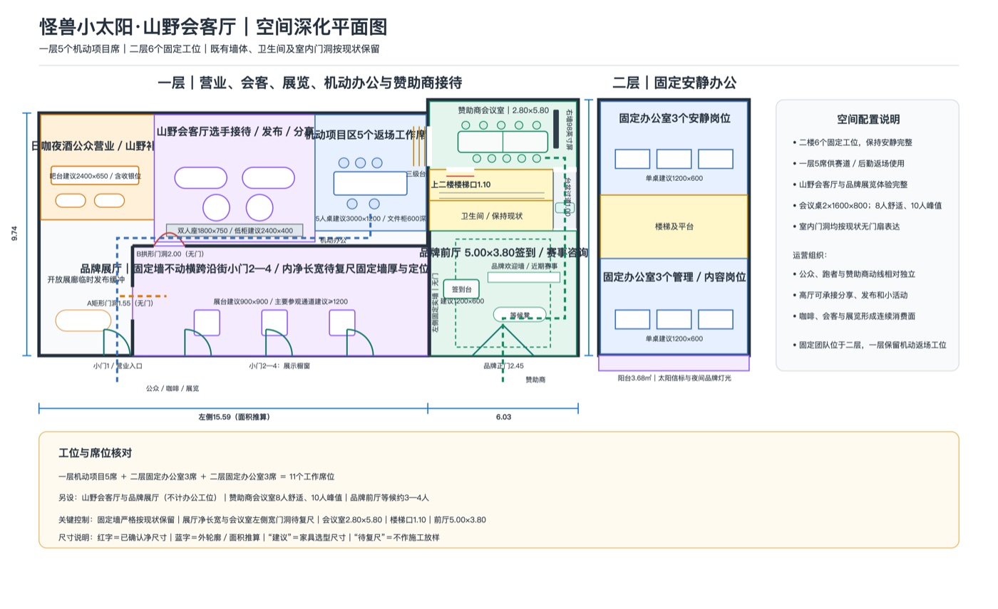Image resolution: width=998 pixels, height=609 pixels.
Task: Click note 展台建议900×900 / 主要参观通道建议≥1200
Action: [280, 302]
